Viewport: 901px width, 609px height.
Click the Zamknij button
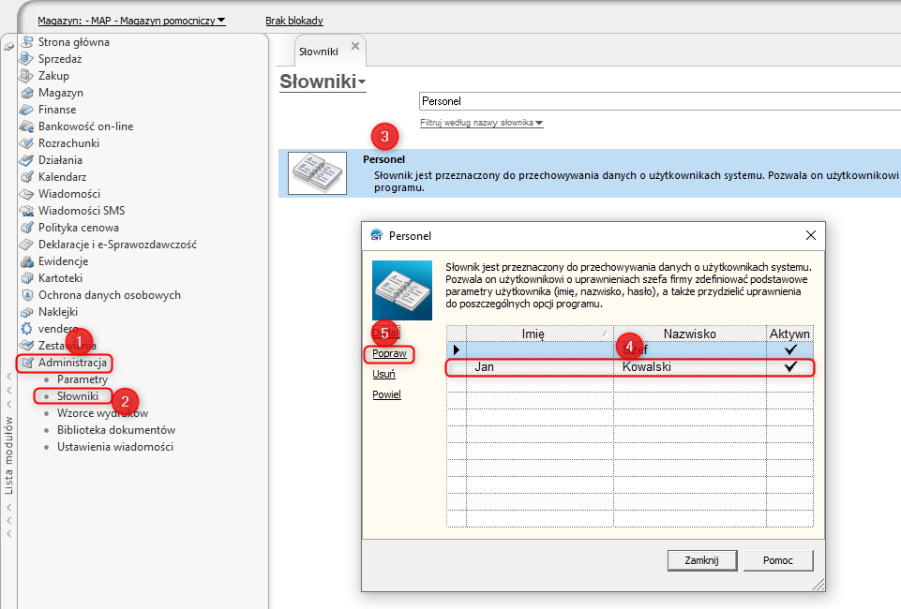701,560
